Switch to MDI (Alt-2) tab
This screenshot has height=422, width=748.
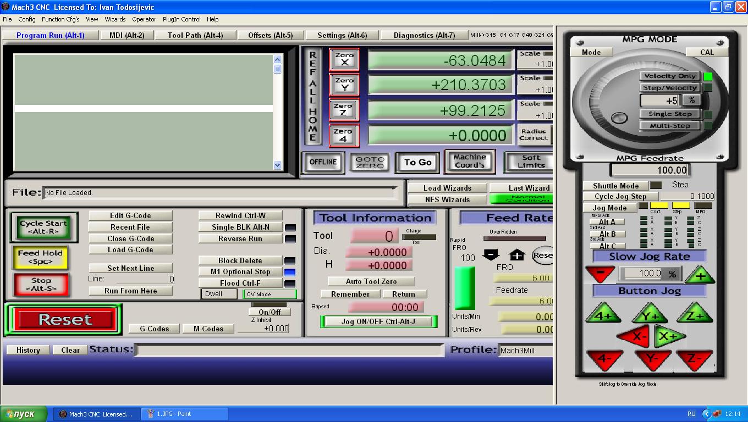[127, 35]
